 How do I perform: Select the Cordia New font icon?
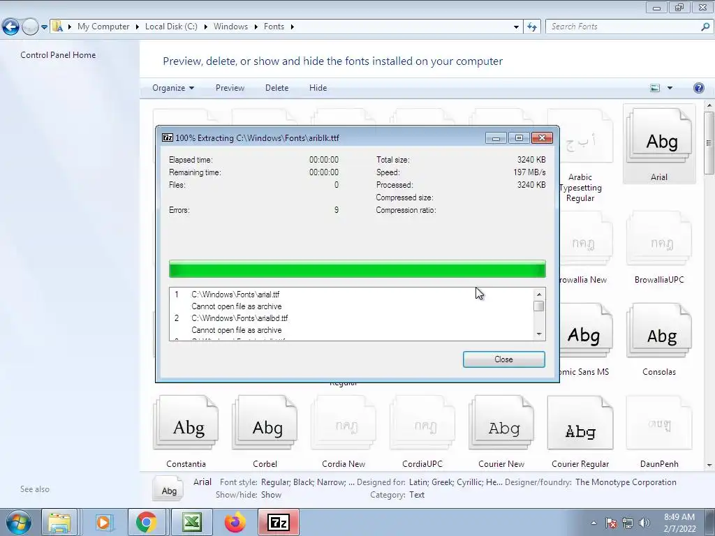pyautogui.click(x=344, y=431)
